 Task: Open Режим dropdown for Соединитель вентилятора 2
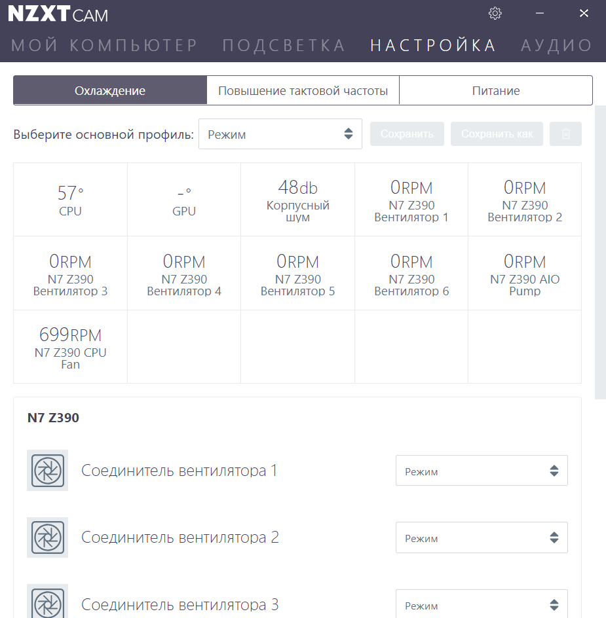[482, 537]
